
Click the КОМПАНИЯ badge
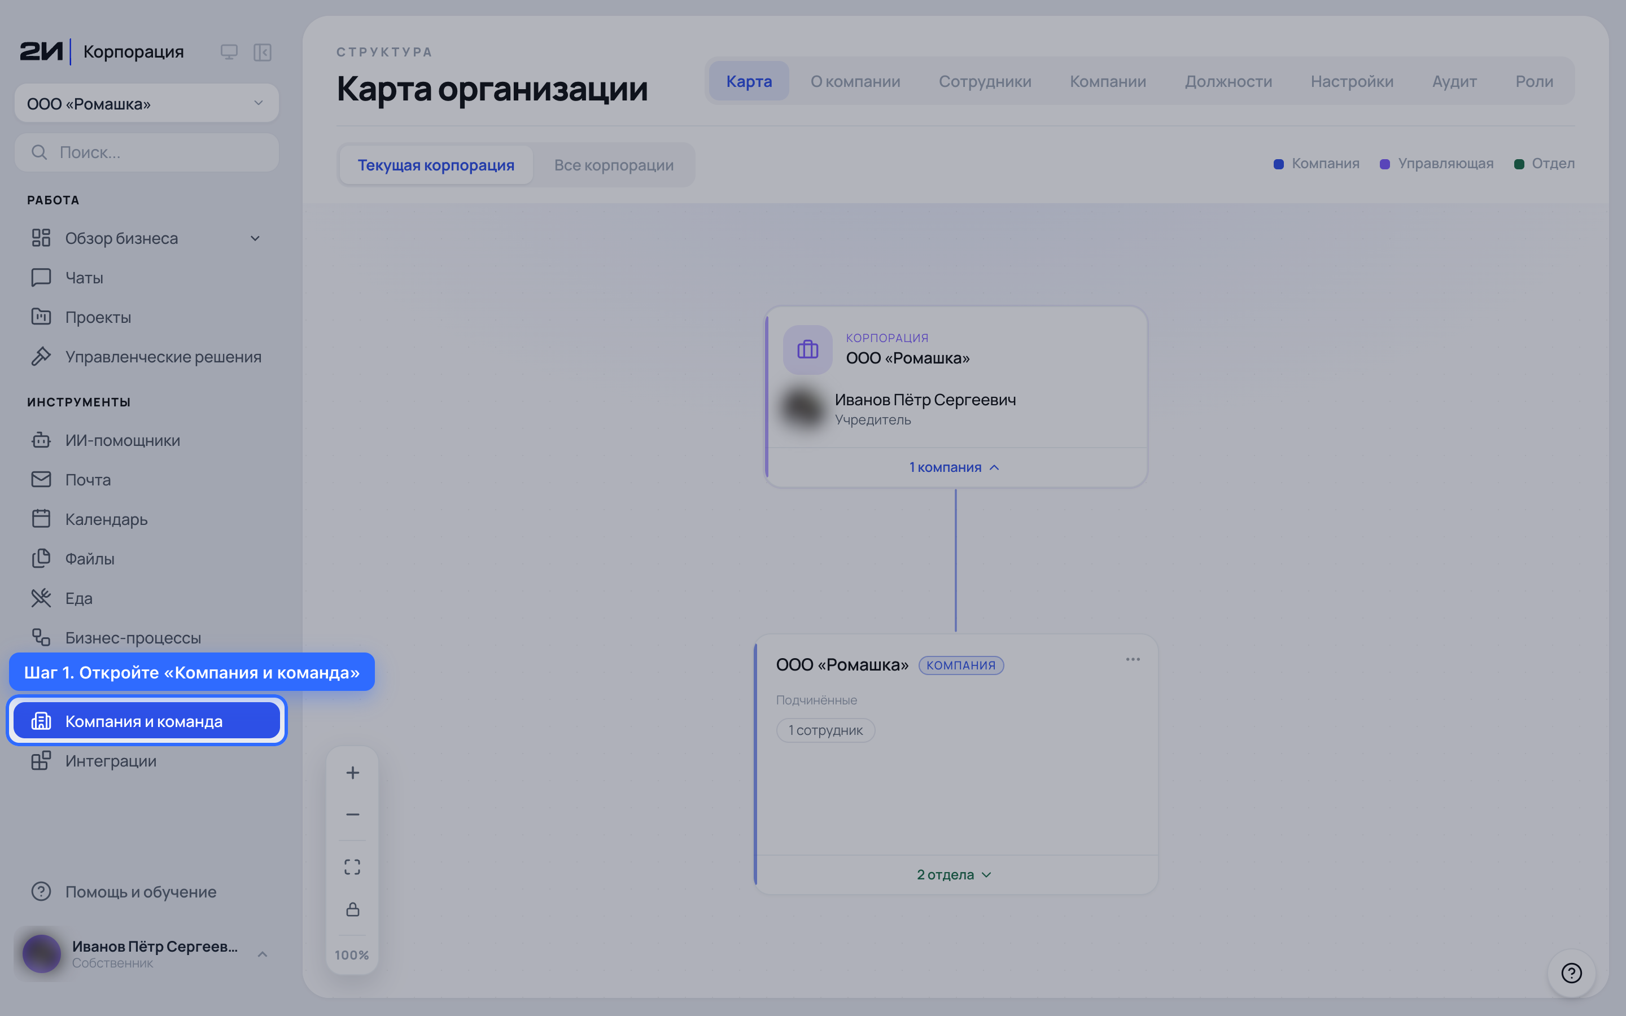click(961, 664)
